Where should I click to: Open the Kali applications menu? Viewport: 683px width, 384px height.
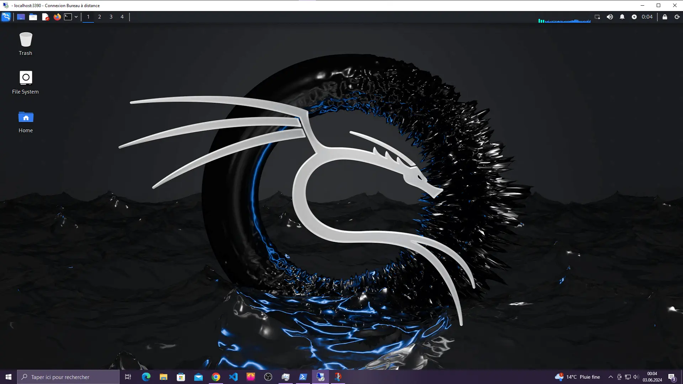6,17
